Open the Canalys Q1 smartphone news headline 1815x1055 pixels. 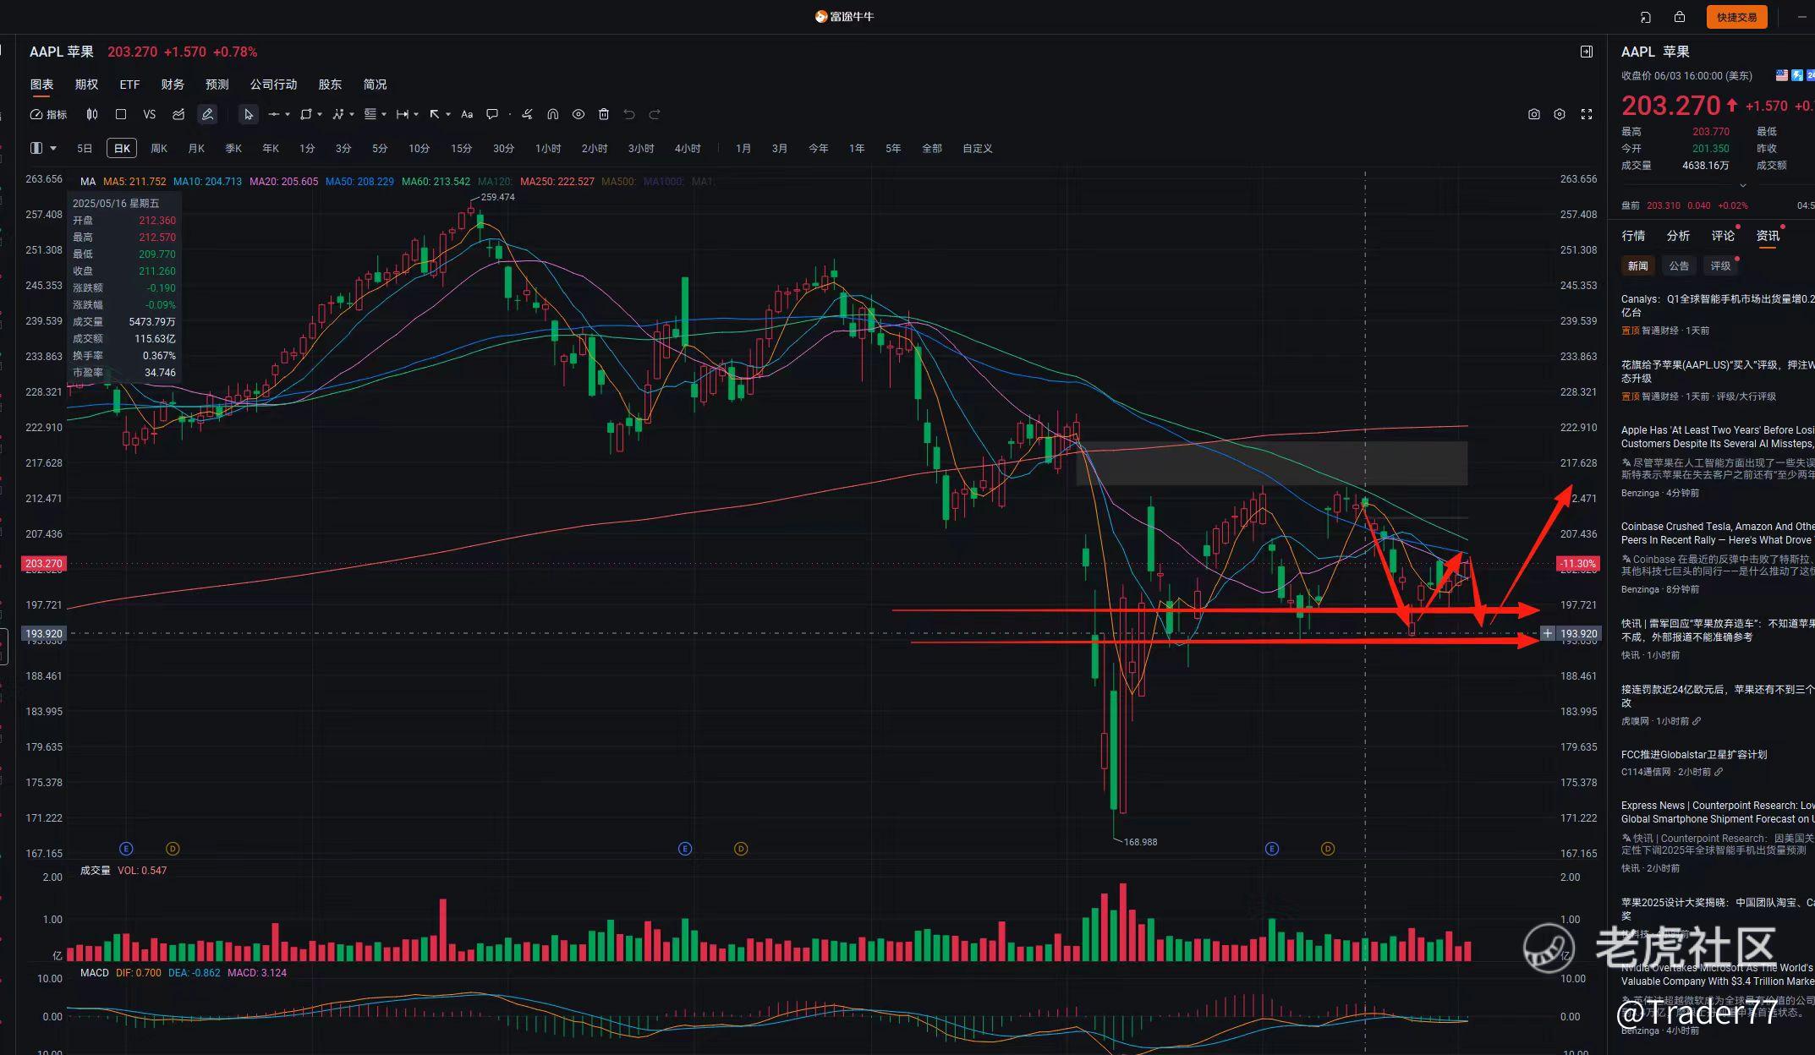tap(1717, 305)
